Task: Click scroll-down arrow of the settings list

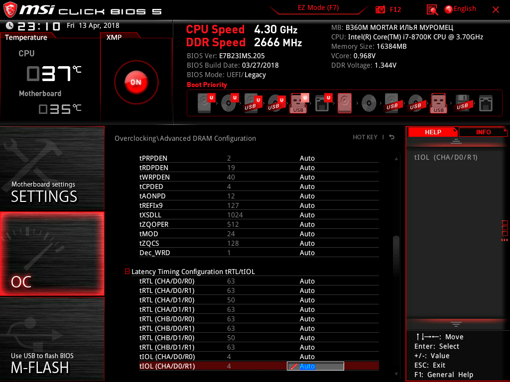Action: [x=396, y=374]
